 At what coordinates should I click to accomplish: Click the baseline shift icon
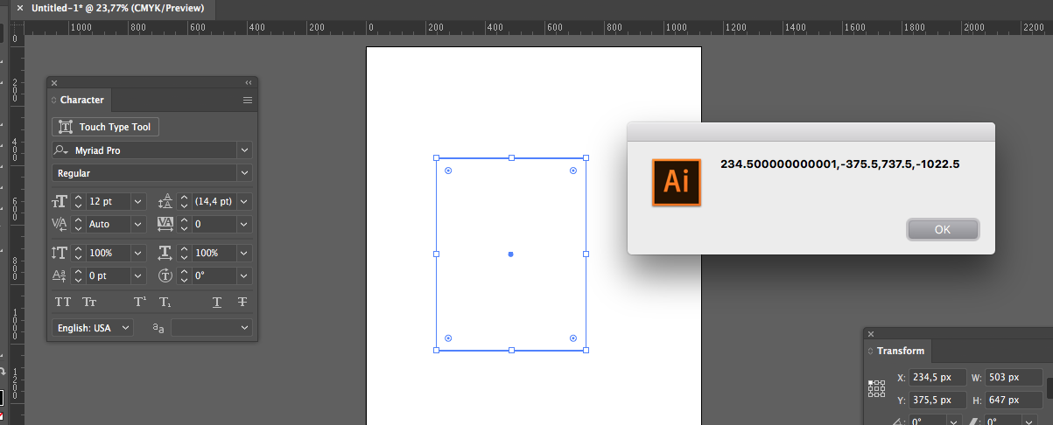tap(60, 275)
